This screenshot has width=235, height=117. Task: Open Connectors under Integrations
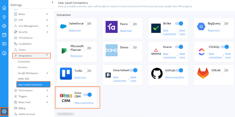[x=24, y=62]
